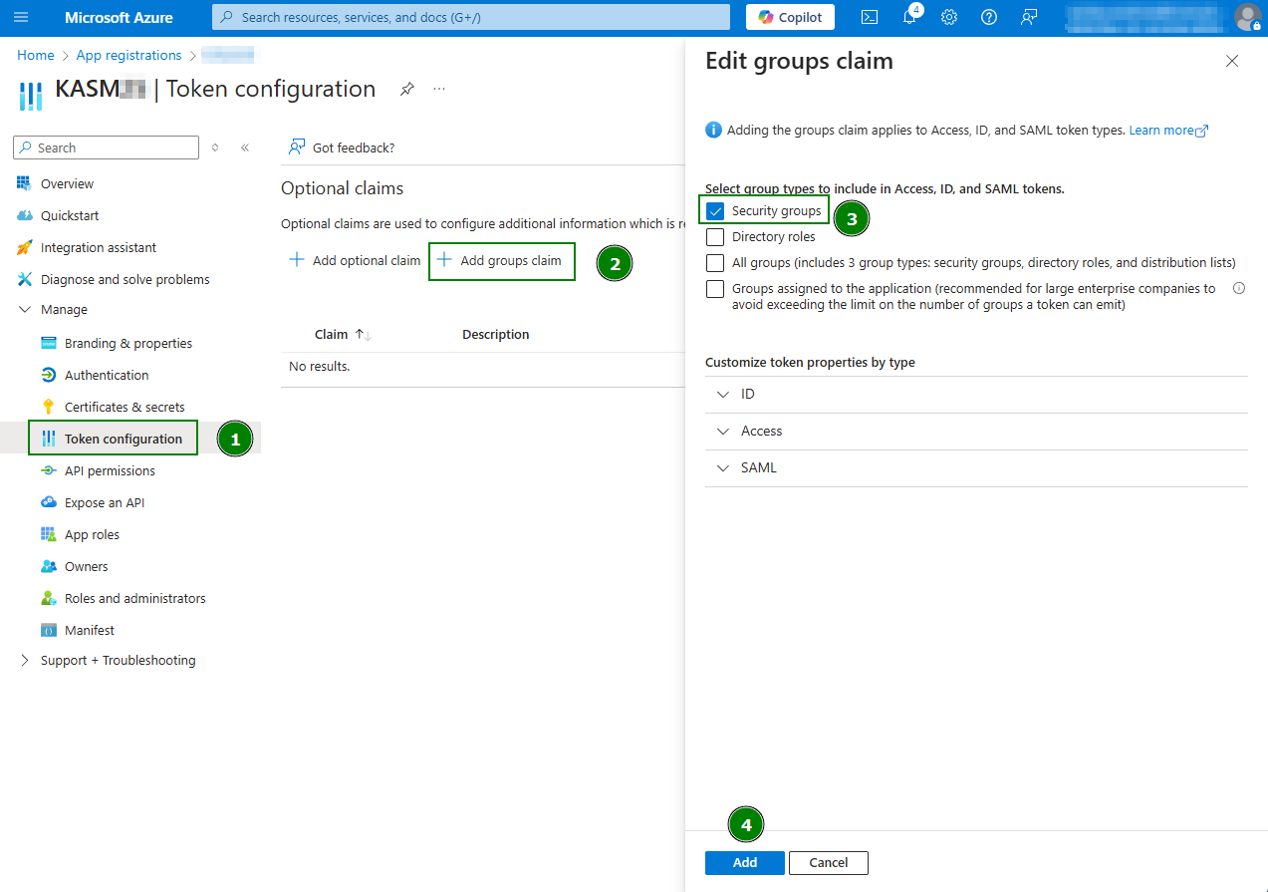Click the account avatar icon
Image resolution: width=1268 pixels, height=892 pixels.
click(x=1248, y=17)
